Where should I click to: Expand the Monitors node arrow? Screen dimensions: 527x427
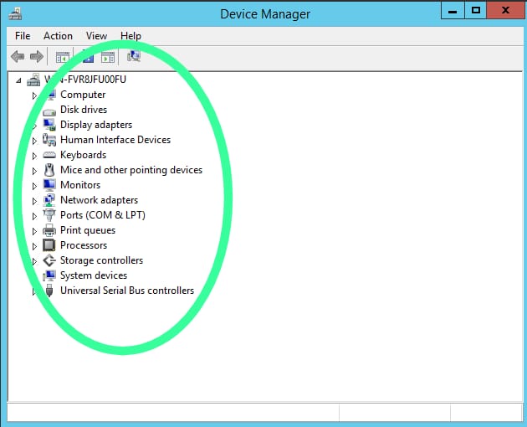[34, 186]
